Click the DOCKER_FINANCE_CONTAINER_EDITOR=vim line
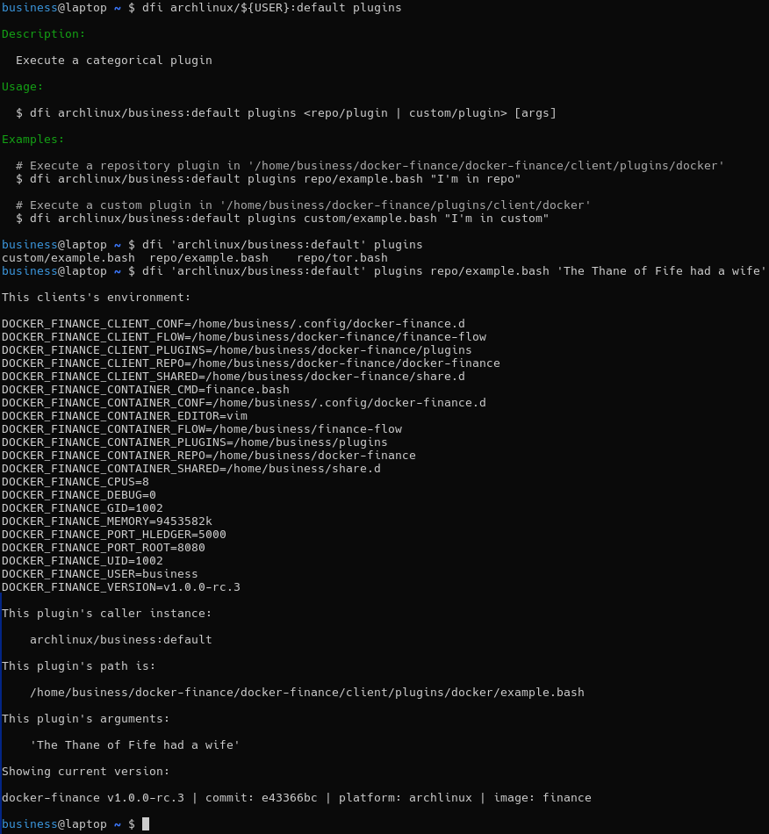 (125, 416)
